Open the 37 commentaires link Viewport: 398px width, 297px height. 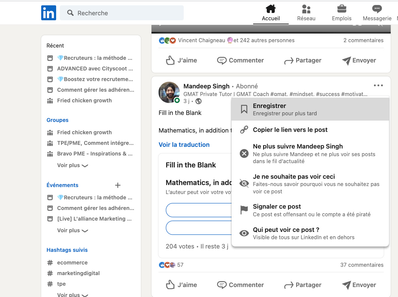pos(362,265)
